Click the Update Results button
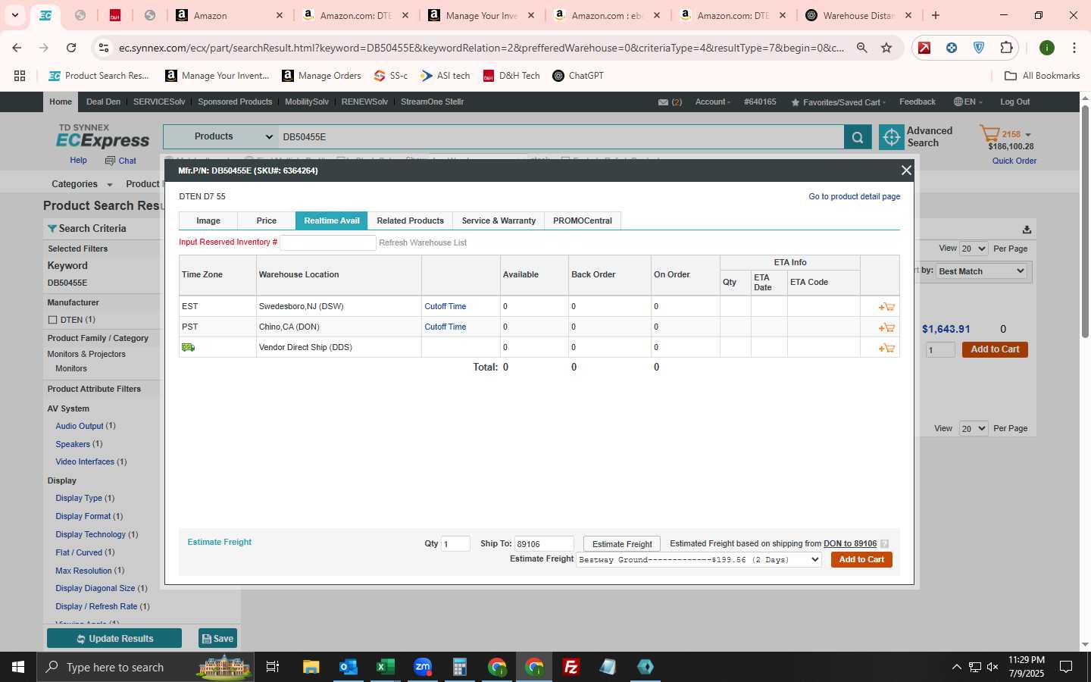Viewport: 1091px width, 682px height. click(114, 639)
